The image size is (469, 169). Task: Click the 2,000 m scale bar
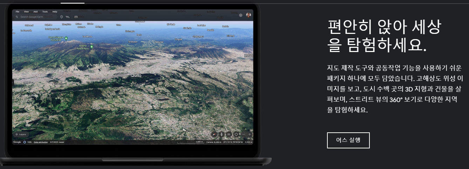191,142
